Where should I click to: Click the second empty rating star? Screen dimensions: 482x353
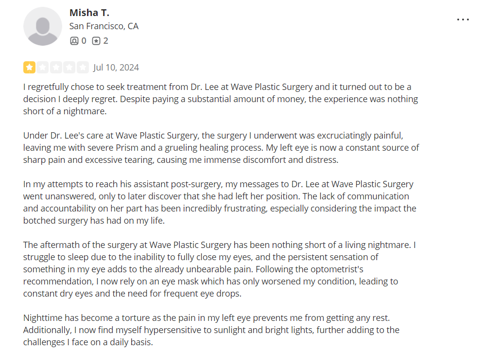click(x=43, y=67)
